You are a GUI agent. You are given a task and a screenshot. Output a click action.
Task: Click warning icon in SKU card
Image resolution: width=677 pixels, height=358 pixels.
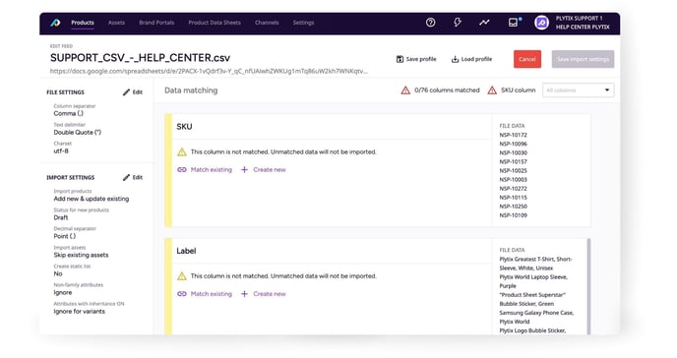click(182, 151)
